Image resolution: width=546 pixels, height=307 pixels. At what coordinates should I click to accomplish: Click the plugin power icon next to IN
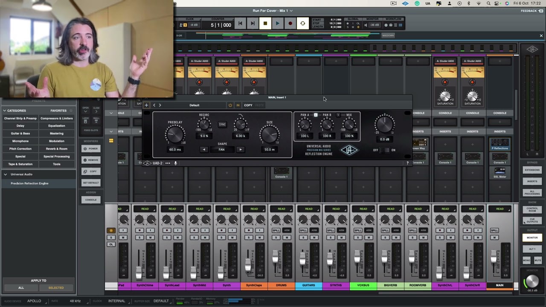point(230,105)
